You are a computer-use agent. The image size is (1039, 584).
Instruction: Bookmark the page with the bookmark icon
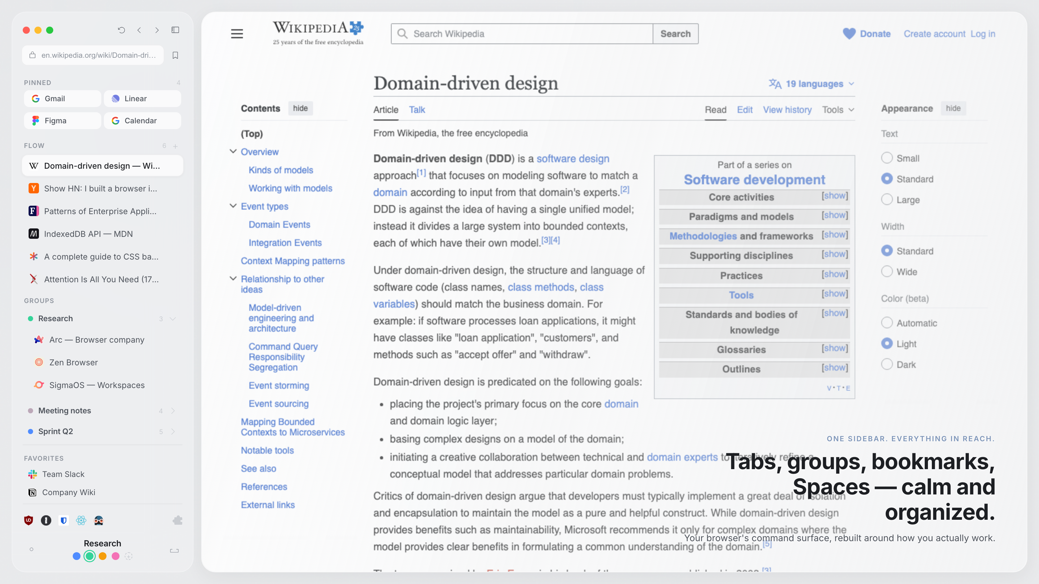175,55
